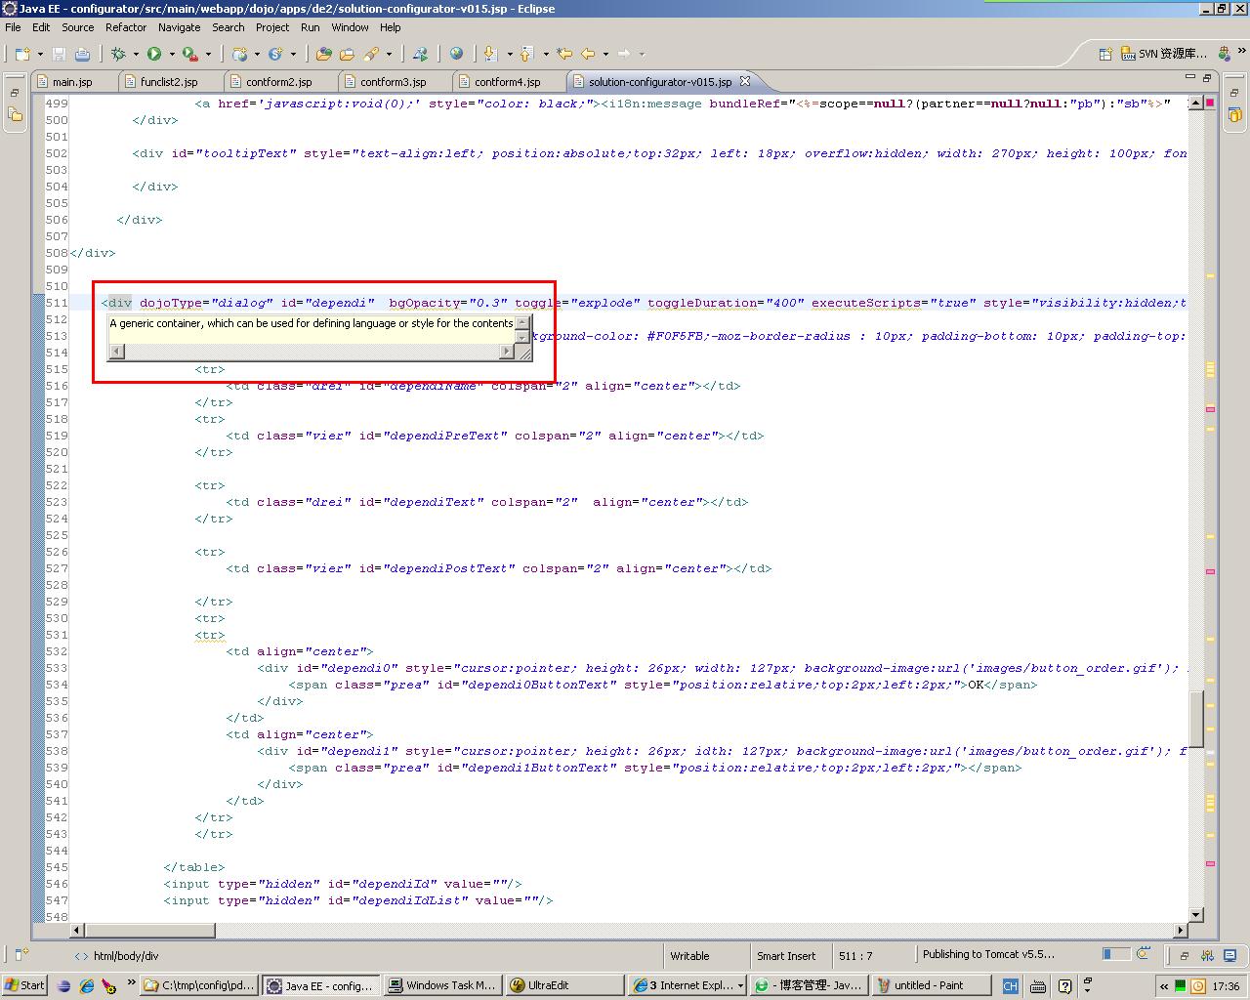Click the Windows Start button

[24, 985]
